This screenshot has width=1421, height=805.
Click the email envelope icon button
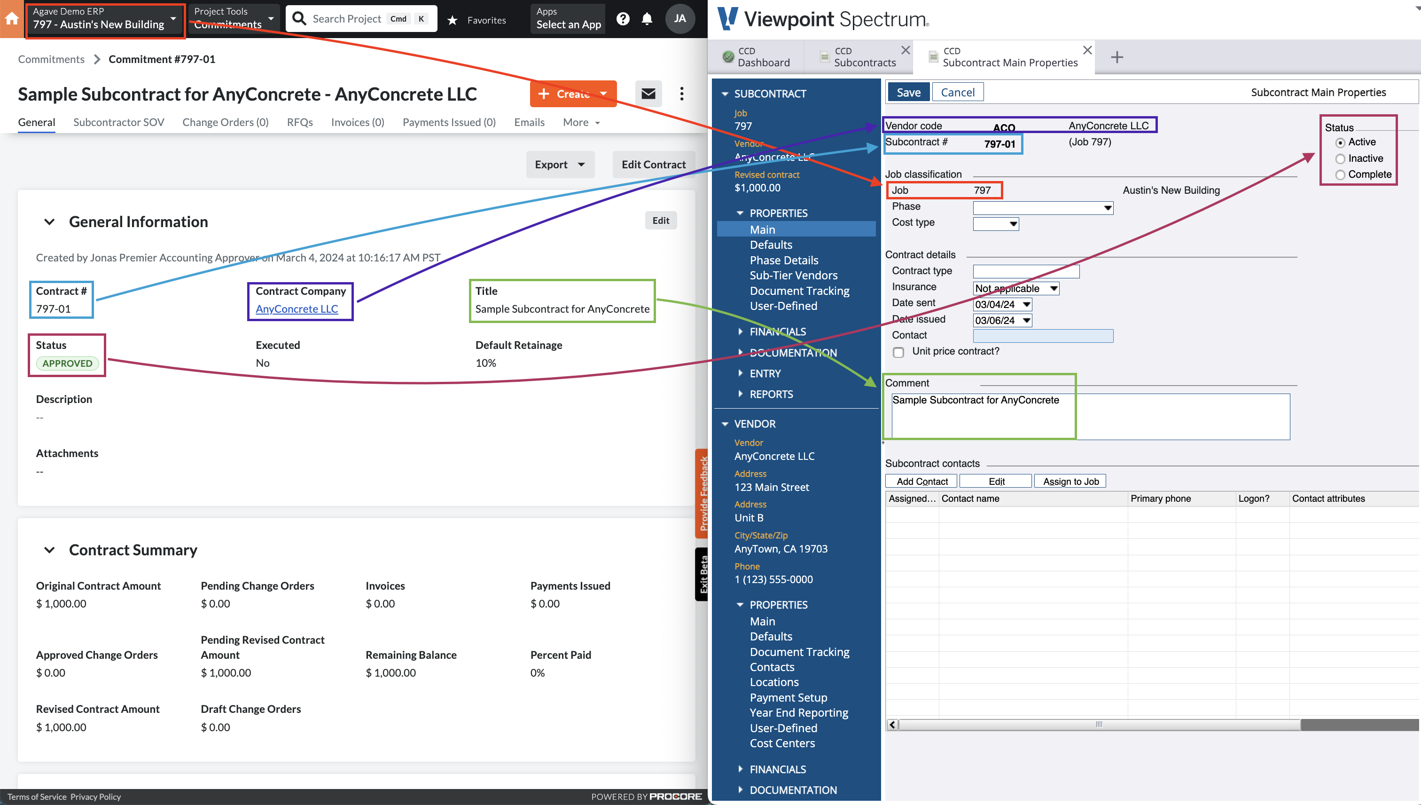click(x=648, y=94)
